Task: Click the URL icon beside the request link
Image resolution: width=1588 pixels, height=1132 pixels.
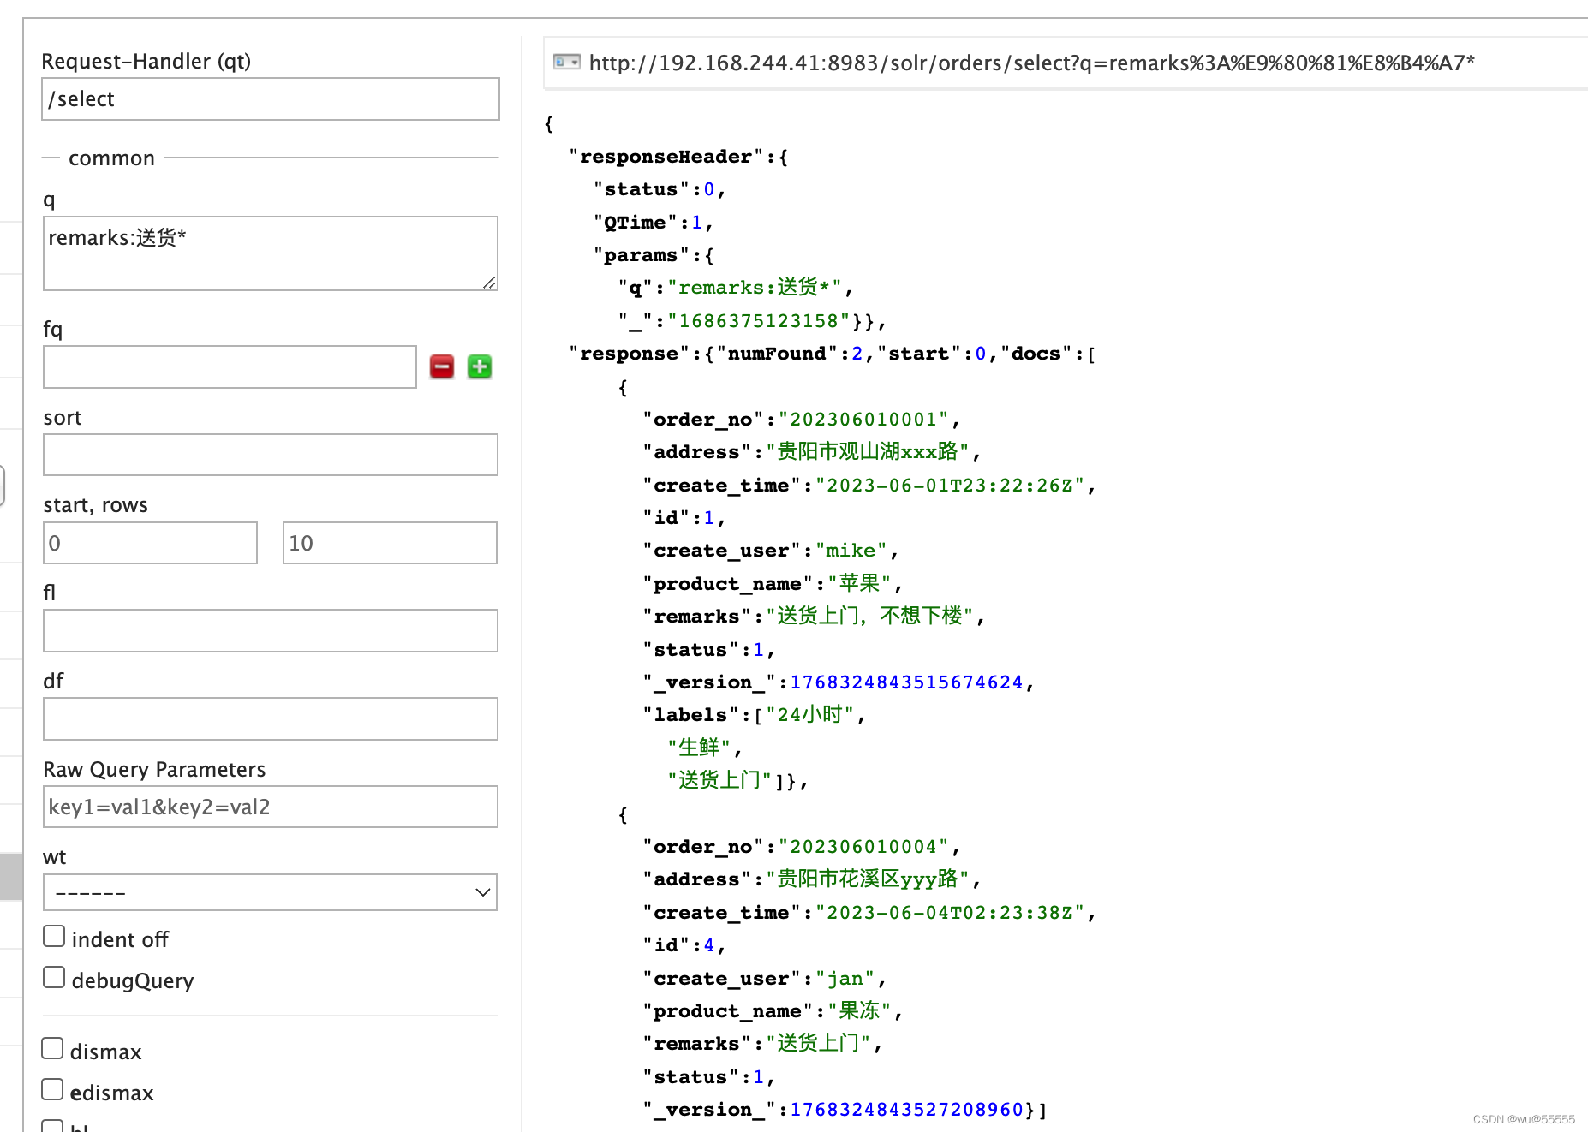Action: (x=566, y=62)
